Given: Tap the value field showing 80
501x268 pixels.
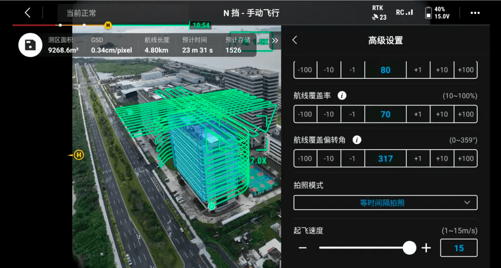Looking at the screenshot, I should 385,70.
